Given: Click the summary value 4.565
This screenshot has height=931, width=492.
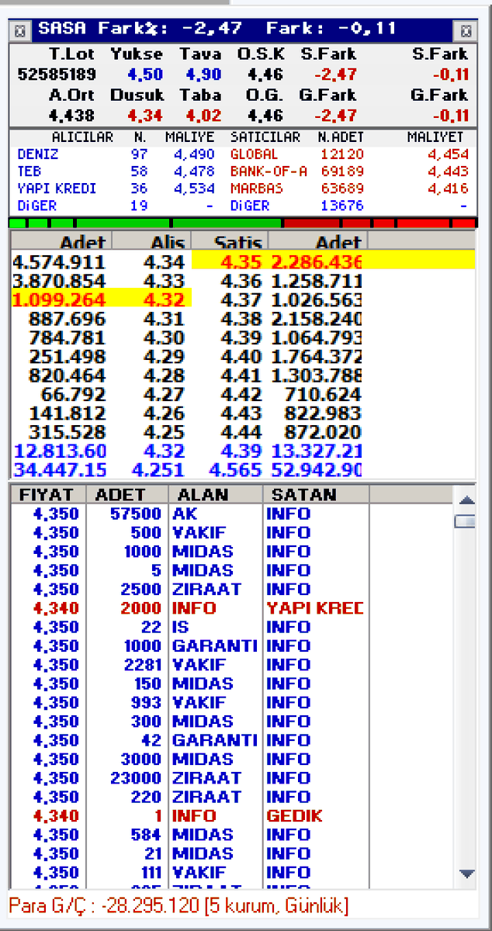Looking at the screenshot, I should pos(235,469).
